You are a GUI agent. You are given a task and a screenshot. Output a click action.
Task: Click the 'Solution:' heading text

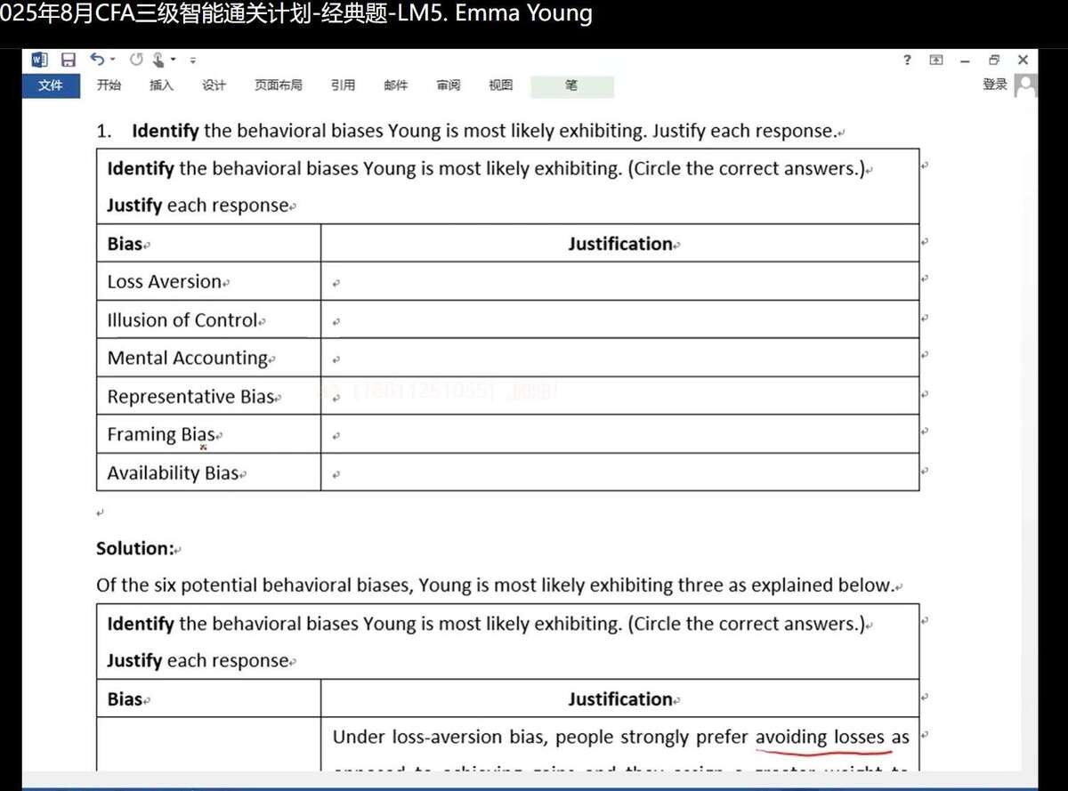tap(135, 548)
